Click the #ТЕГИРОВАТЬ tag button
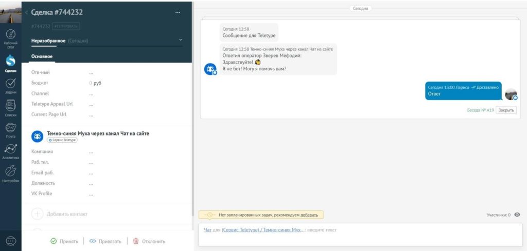This screenshot has width=527, height=251. click(66, 26)
